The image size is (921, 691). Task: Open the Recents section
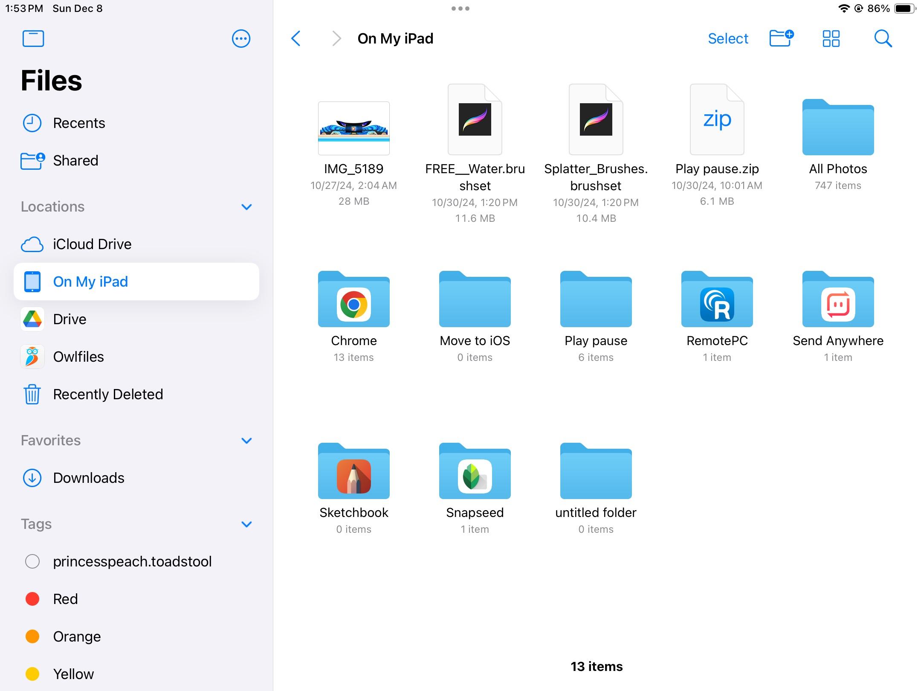pyautogui.click(x=79, y=123)
